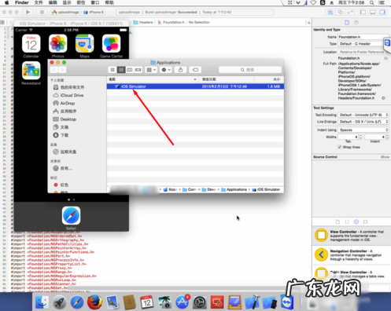The height and width of the screenshot is (311, 391).
Task: Toggle the Utilities pane in Xcode
Action: (382, 12)
